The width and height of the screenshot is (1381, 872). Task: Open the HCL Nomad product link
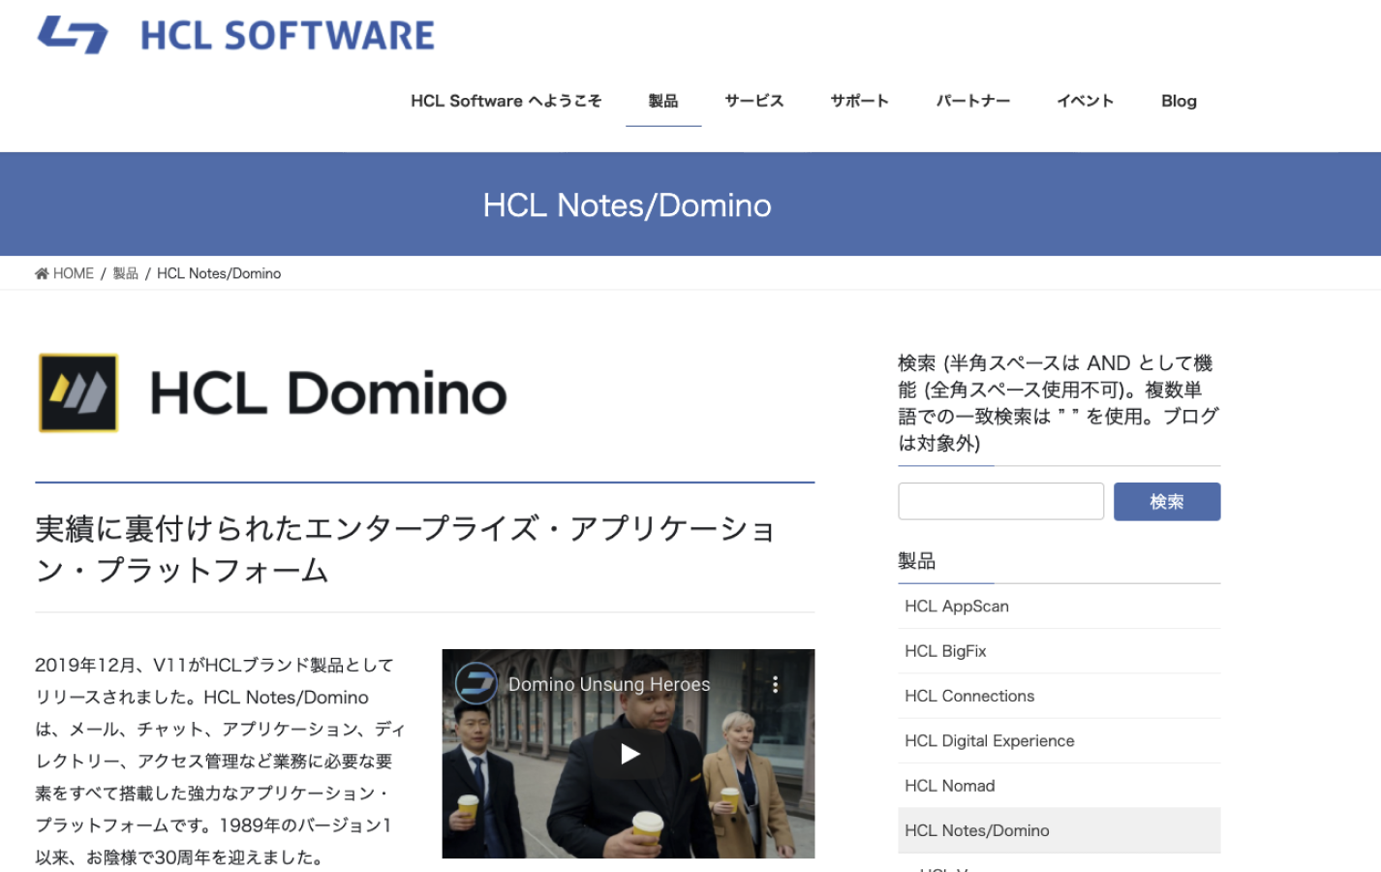1059,786
